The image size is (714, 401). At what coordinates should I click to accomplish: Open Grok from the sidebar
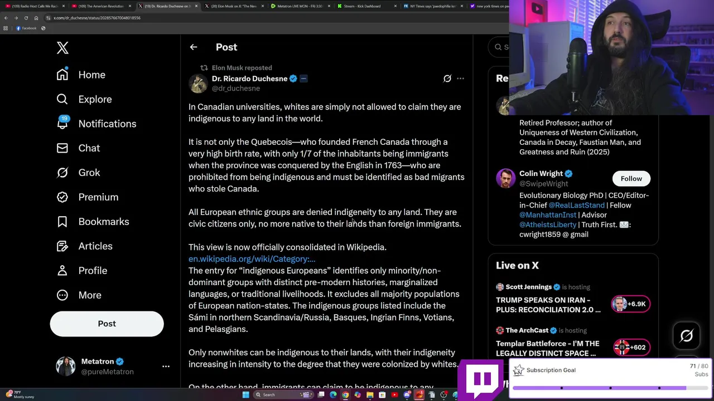coord(78,173)
